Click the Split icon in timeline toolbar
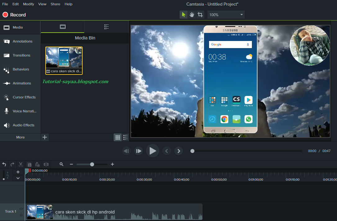 click(x=46, y=165)
